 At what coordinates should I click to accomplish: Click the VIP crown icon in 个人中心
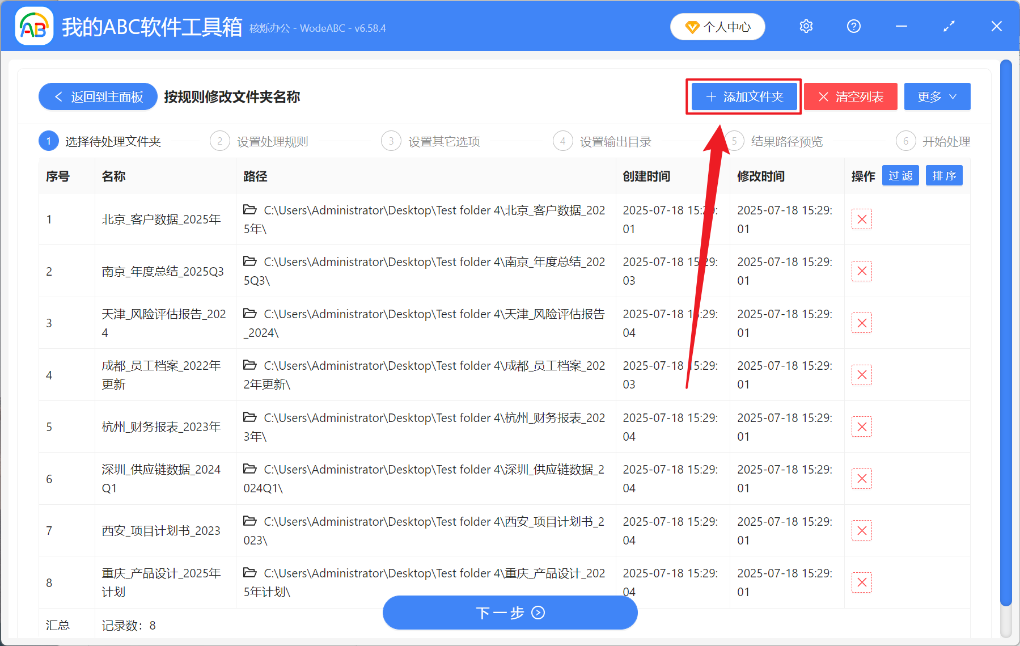(692, 27)
